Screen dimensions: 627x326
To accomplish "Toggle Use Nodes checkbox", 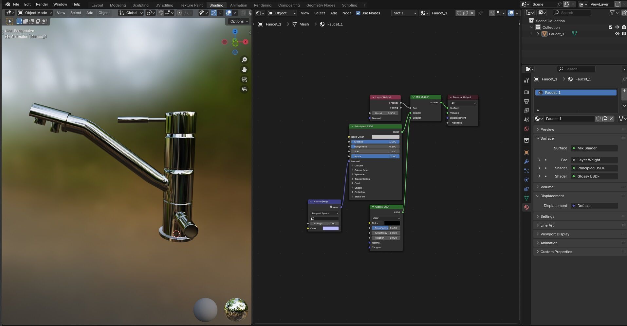I will click(358, 13).
